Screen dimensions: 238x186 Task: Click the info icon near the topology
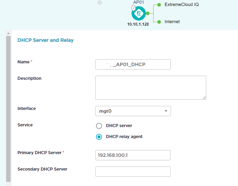100,3
